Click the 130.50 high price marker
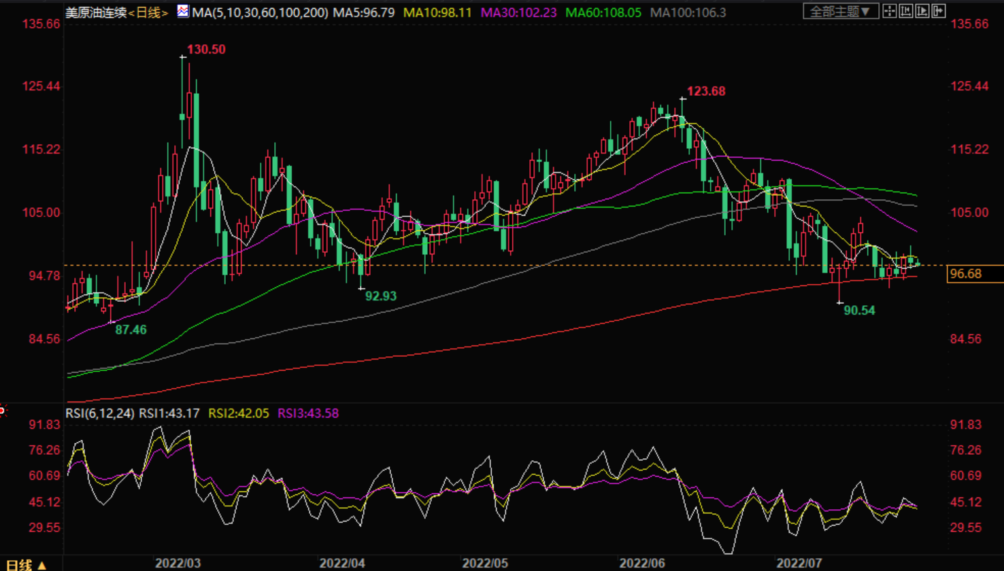 (x=206, y=49)
